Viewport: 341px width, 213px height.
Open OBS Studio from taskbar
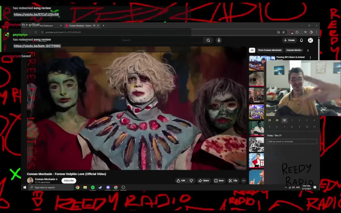click(123, 188)
